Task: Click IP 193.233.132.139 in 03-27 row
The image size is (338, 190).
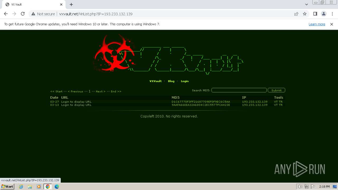Action: (x=255, y=102)
